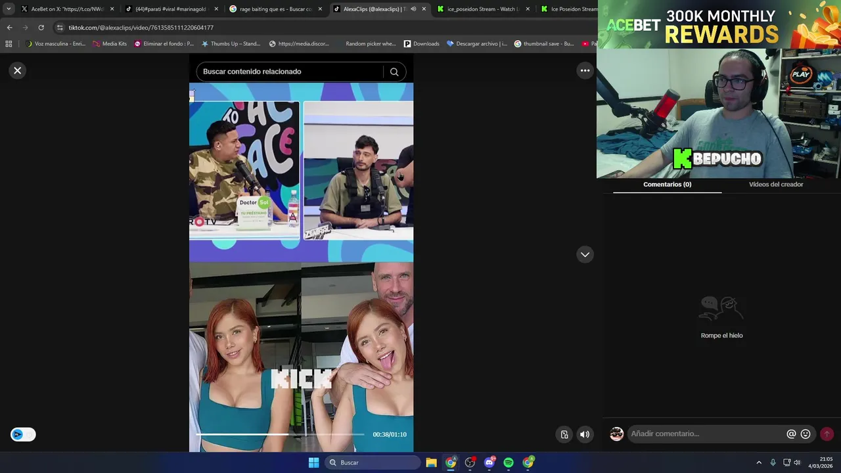Toggle the autoplay switch at bottom left
The image size is (841, 473).
(x=23, y=434)
